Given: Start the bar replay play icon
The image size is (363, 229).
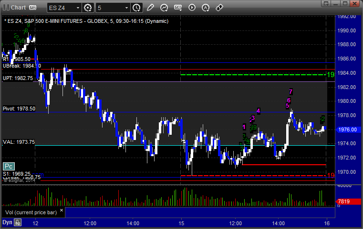Looking at the screenshot, I should pos(192,8).
